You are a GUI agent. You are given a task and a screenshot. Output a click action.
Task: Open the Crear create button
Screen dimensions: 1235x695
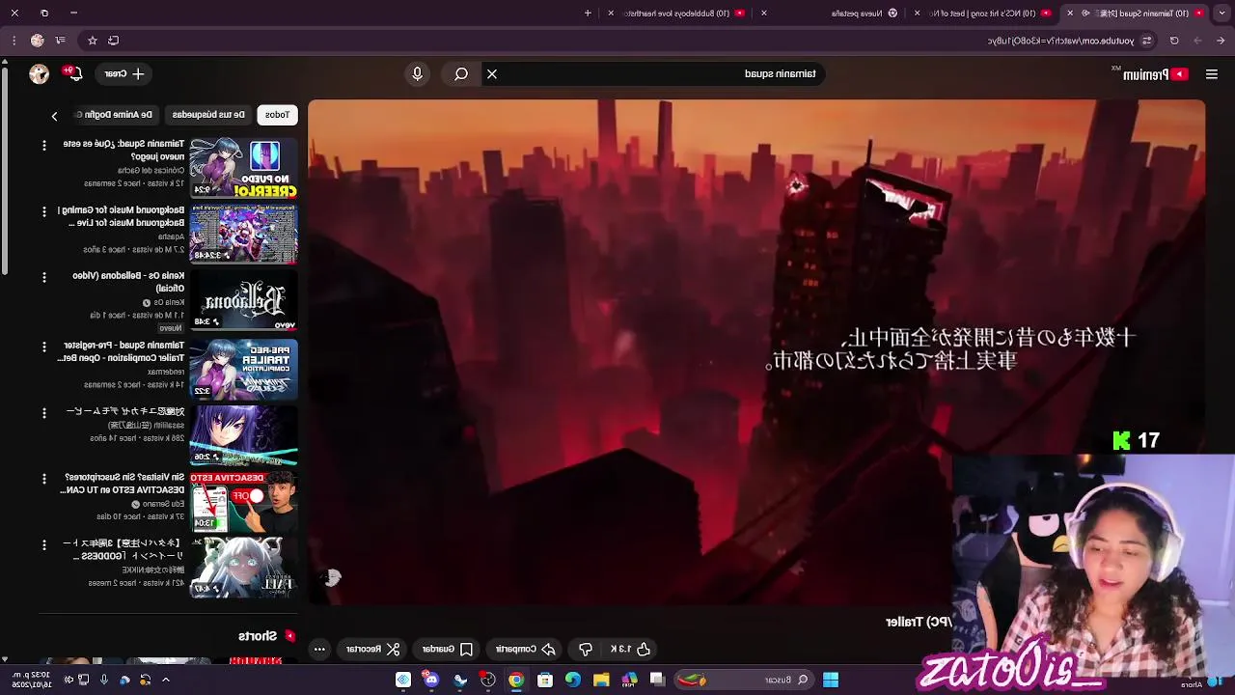pyautogui.click(x=124, y=73)
